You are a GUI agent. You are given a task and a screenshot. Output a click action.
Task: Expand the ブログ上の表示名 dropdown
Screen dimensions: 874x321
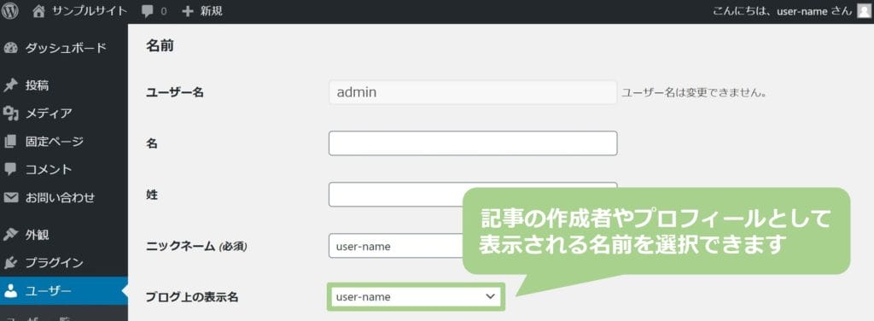point(416,296)
